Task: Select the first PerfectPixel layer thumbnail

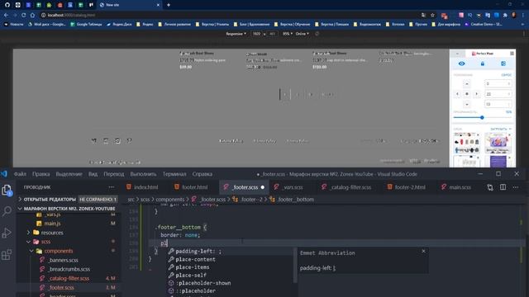Action: click(467, 143)
